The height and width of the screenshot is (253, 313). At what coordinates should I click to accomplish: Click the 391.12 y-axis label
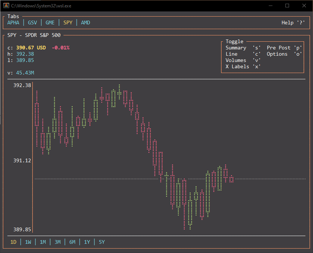coord(22,160)
